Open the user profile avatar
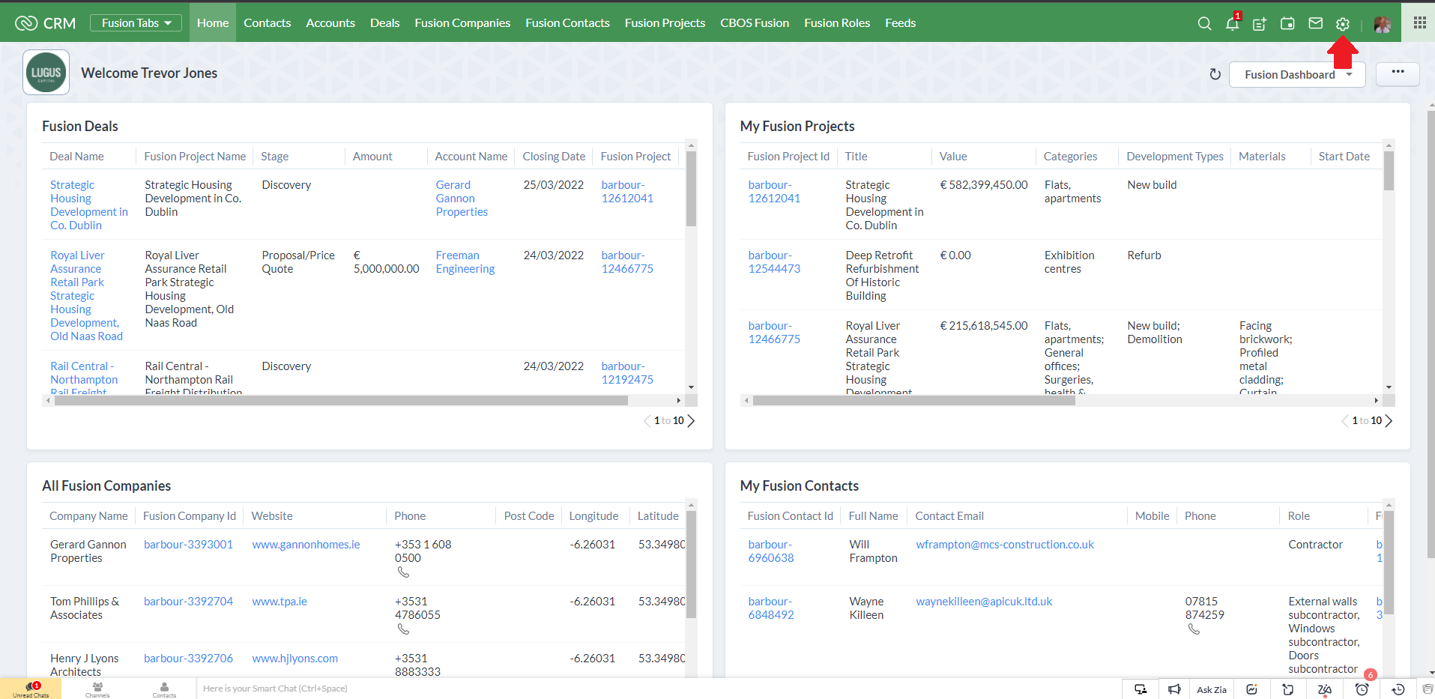 pos(1383,24)
